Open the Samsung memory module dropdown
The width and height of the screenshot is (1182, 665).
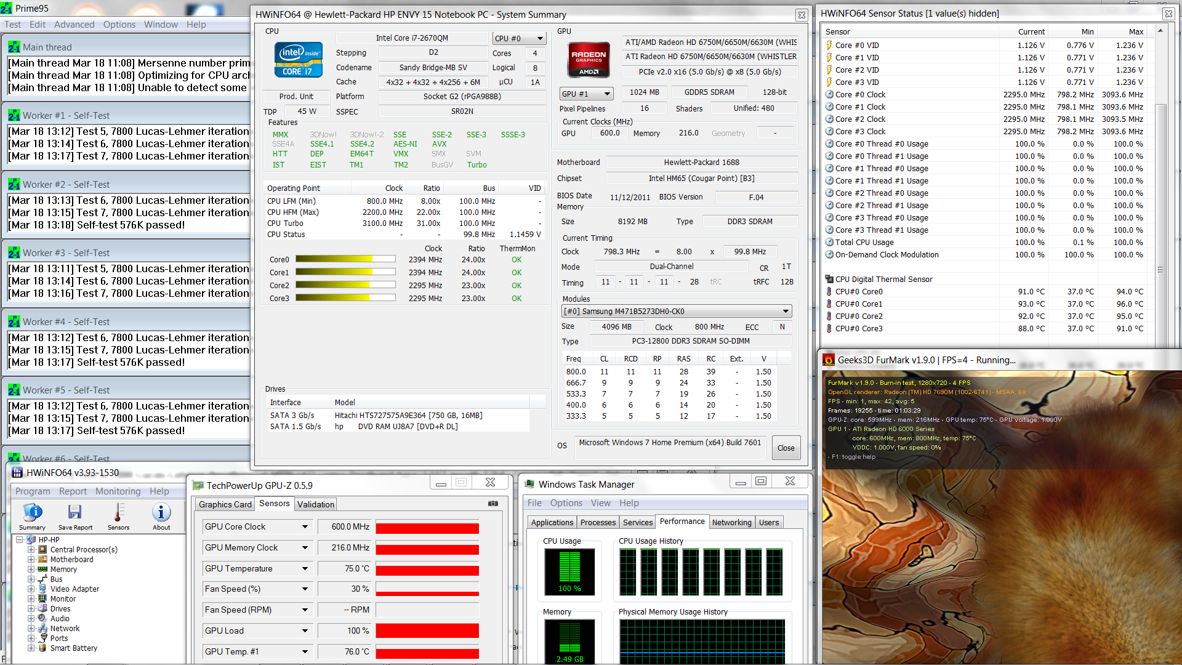click(786, 311)
